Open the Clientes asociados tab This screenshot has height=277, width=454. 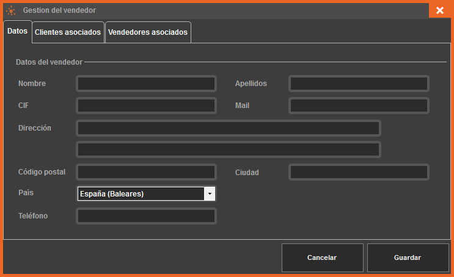point(68,32)
